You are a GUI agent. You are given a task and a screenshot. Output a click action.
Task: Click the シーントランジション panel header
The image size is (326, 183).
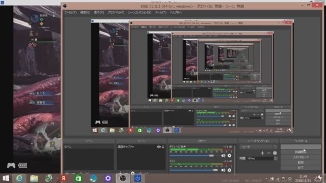click(259, 141)
